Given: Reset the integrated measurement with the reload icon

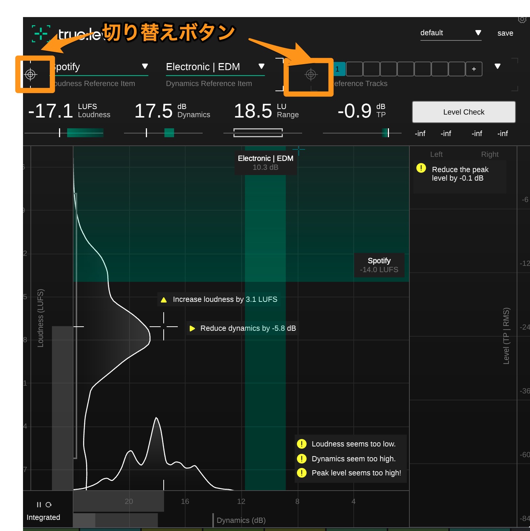Looking at the screenshot, I should [x=49, y=505].
